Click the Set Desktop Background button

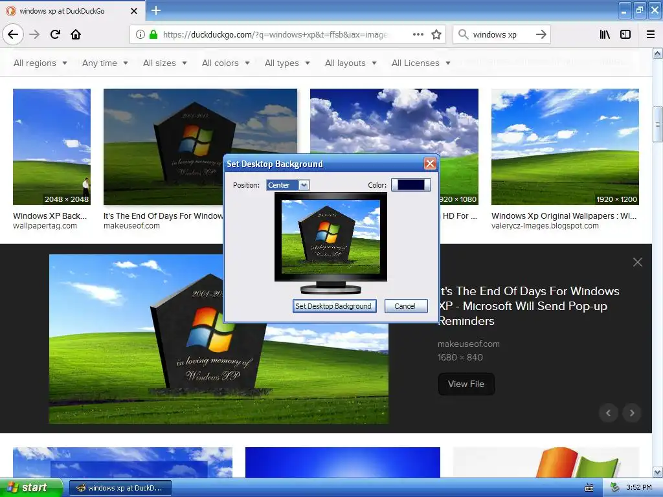pyautogui.click(x=334, y=306)
